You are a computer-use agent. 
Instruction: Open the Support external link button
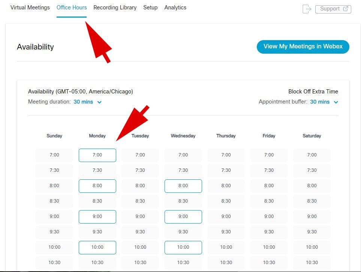point(333,9)
